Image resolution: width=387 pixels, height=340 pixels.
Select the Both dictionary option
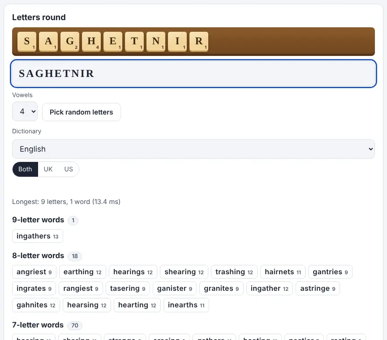pos(25,169)
